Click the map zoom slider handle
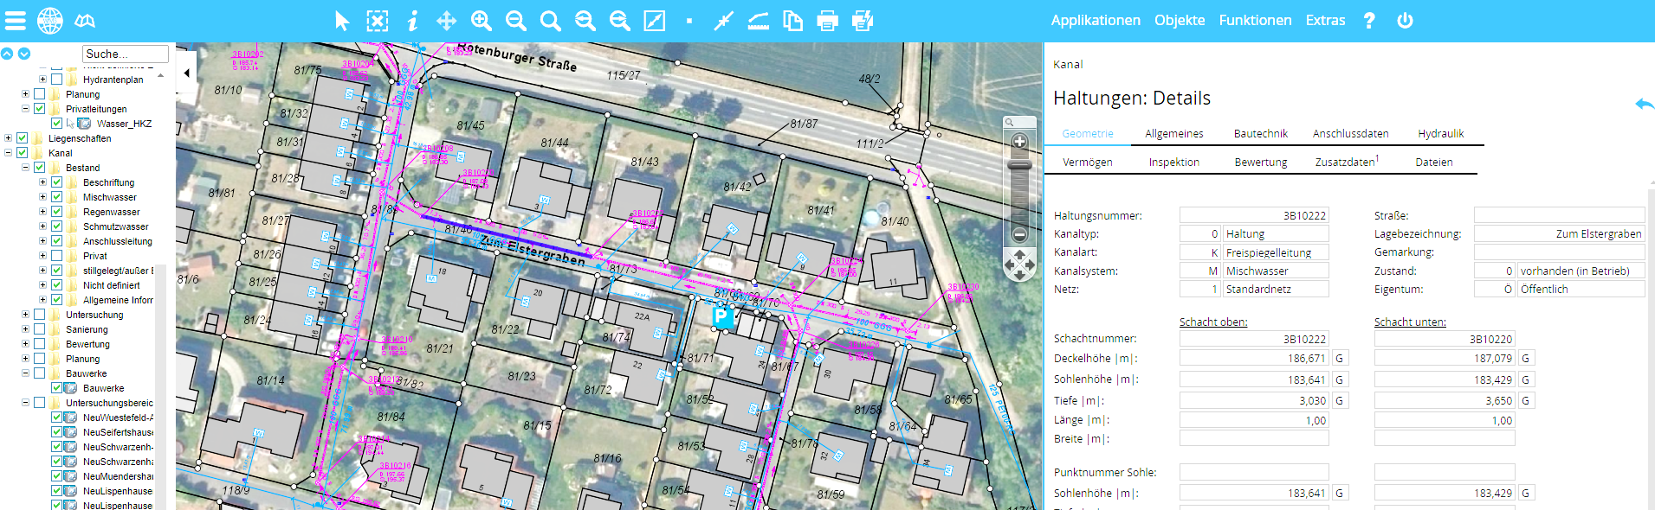Viewport: 1655px width, 510px height. point(1019,165)
